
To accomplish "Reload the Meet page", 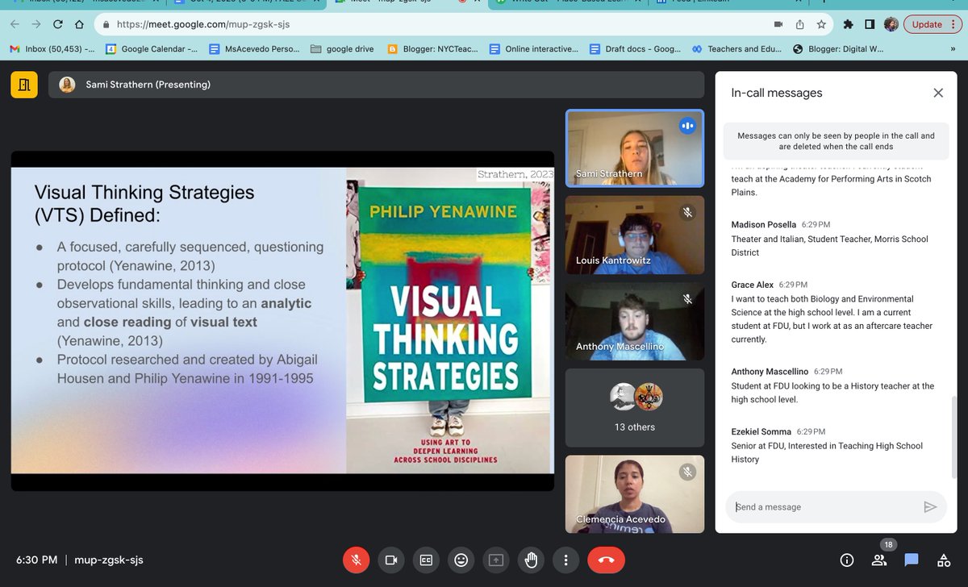I will pyautogui.click(x=58, y=24).
